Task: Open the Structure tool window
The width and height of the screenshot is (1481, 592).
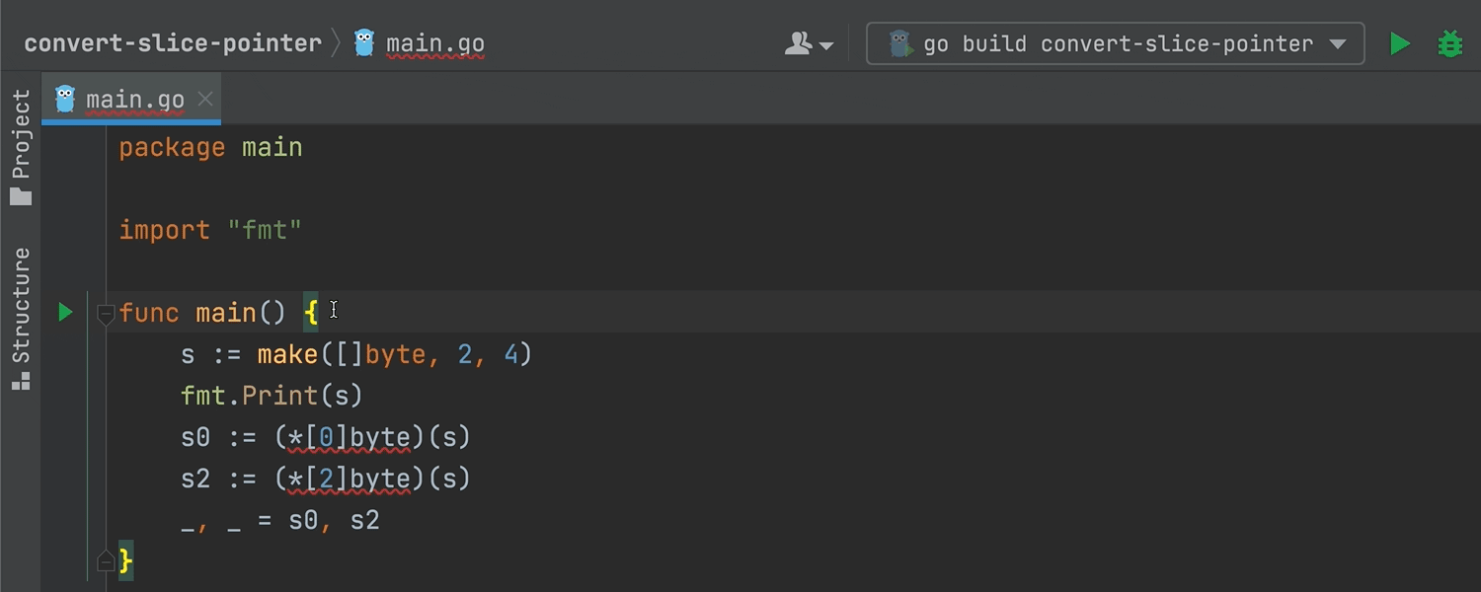Action: (21, 306)
